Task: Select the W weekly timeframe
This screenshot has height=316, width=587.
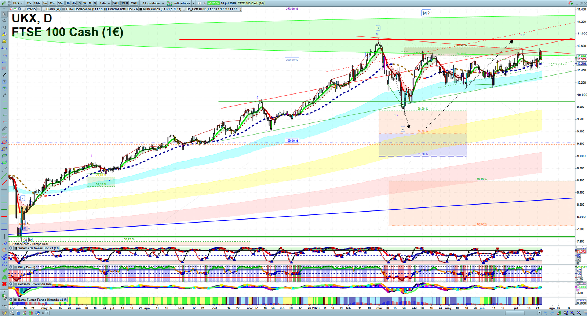Action: (x=84, y=3)
